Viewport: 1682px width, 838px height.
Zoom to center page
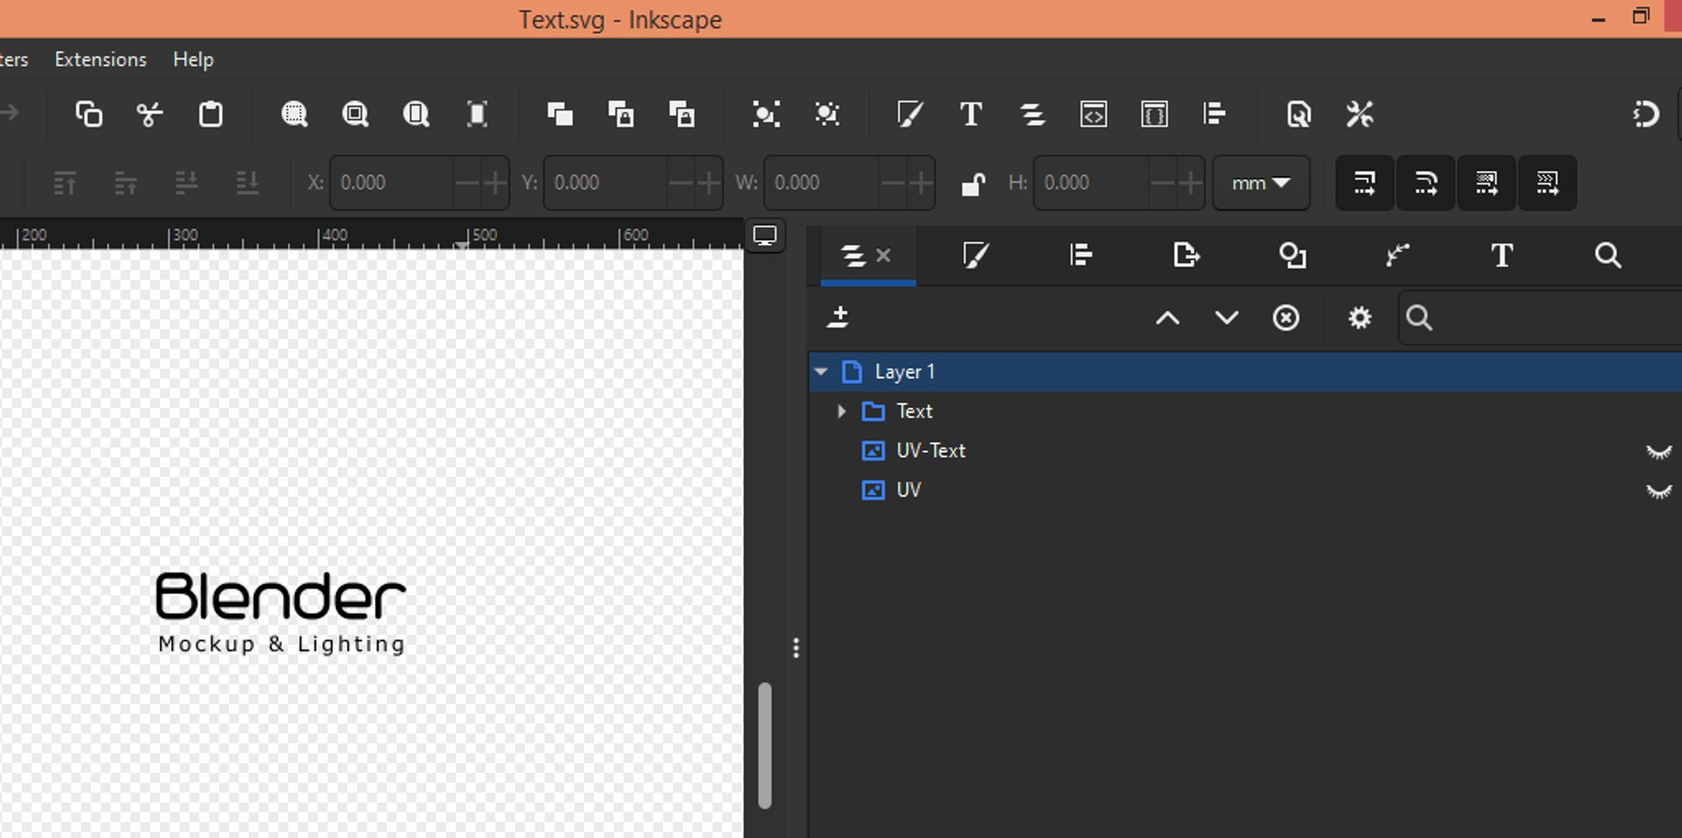[x=477, y=114]
